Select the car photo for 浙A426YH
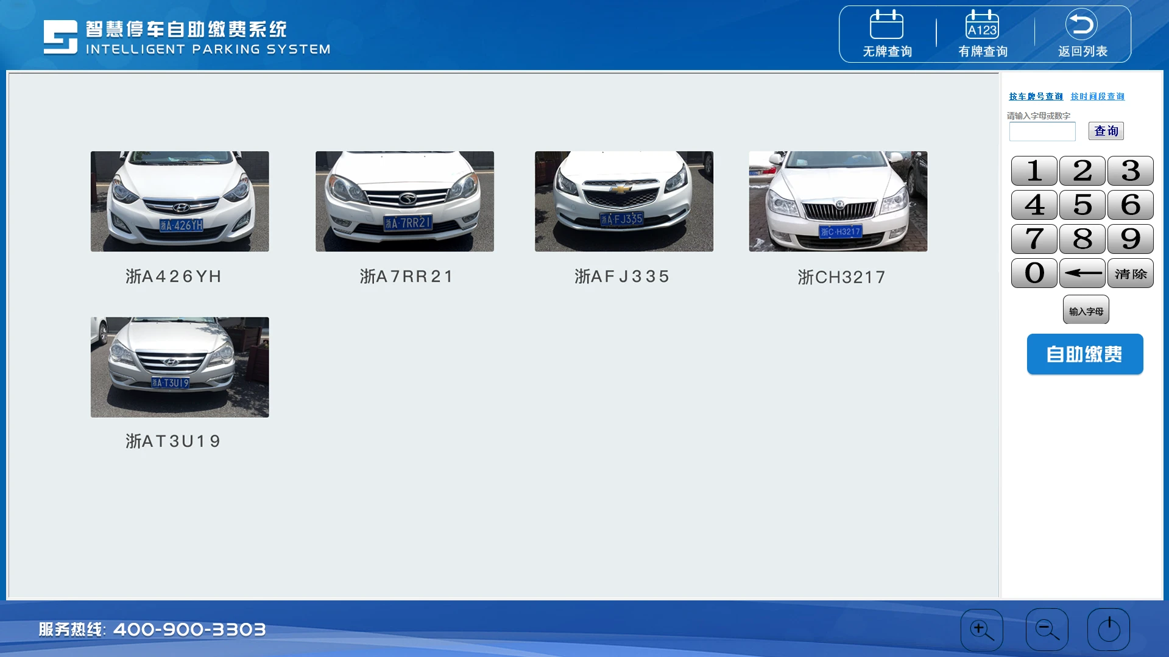This screenshot has height=657, width=1169. [x=180, y=201]
